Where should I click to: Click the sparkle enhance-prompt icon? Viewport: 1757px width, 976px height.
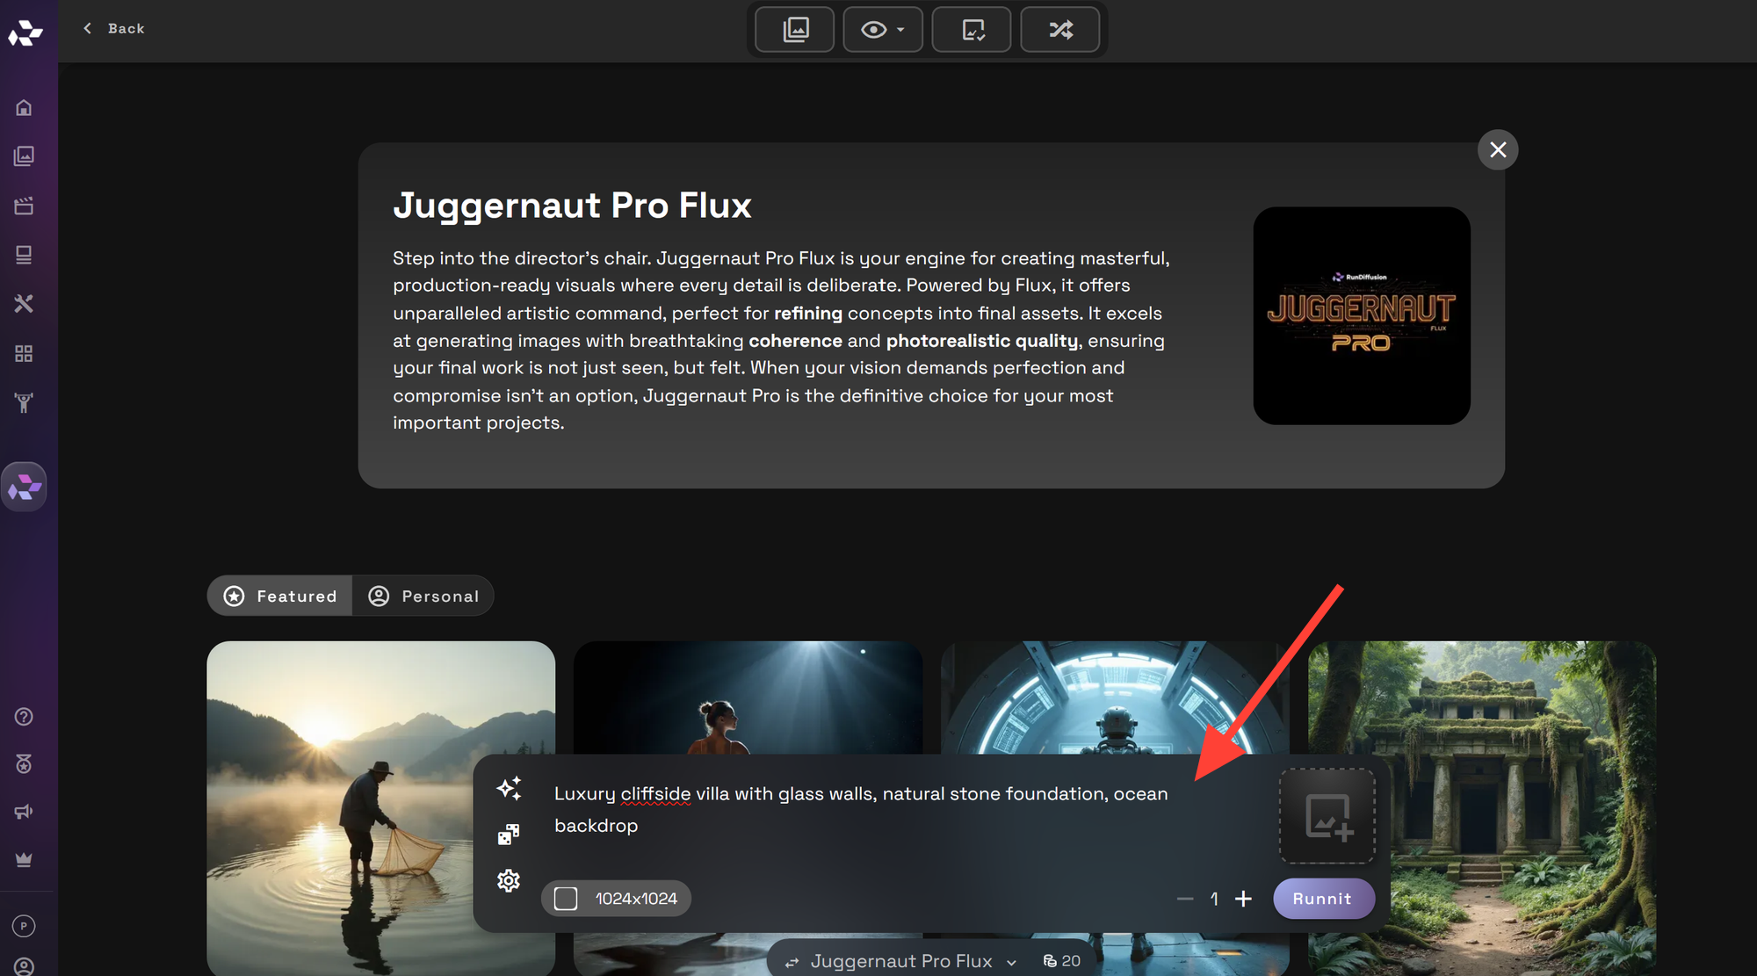(x=509, y=788)
